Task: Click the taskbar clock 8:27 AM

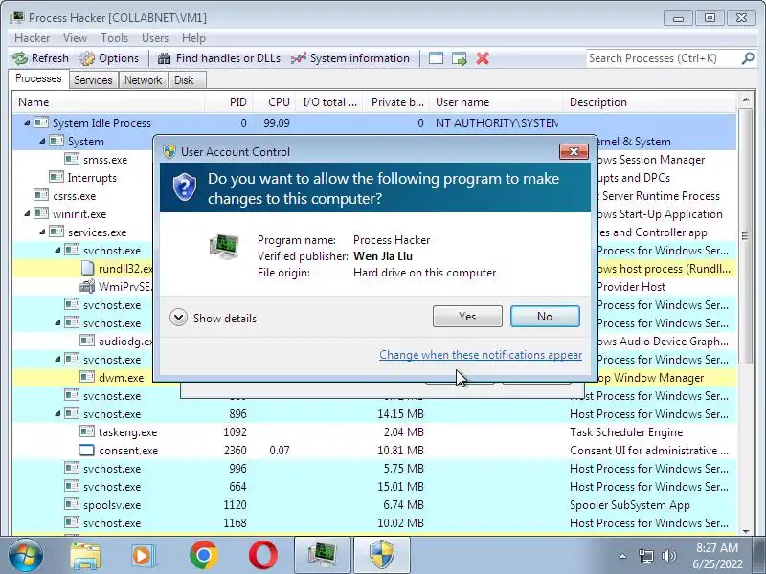Action: [x=716, y=547]
